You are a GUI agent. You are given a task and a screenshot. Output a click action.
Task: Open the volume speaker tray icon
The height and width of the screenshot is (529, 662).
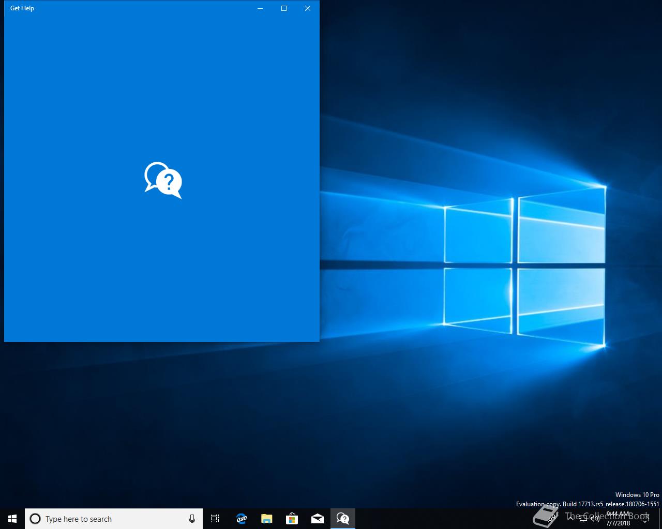[595, 519]
